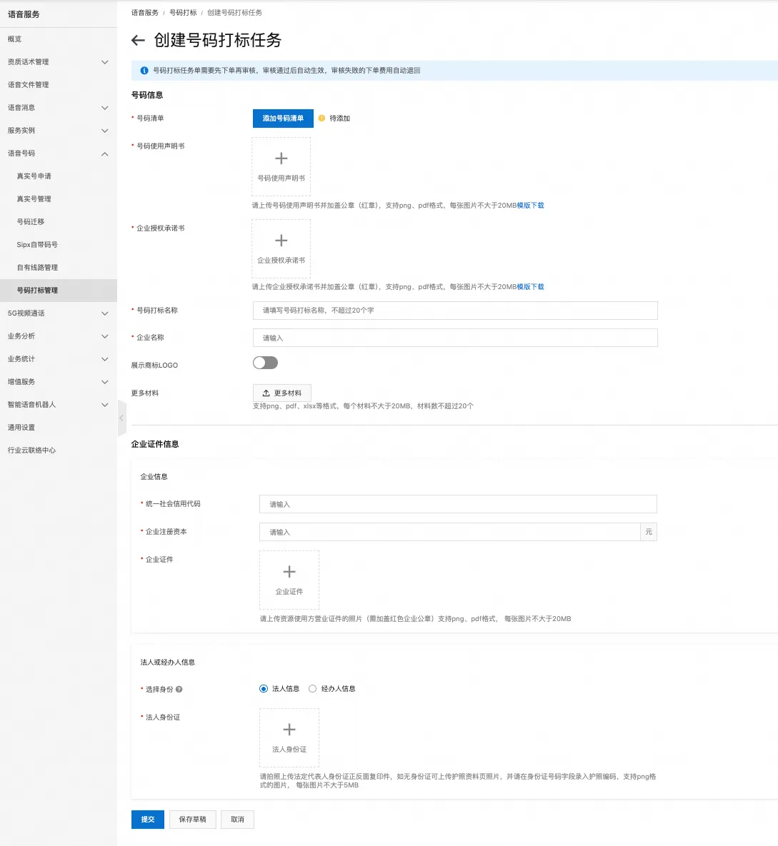
Task: Click the 号码打标 breadcrumb link
Action: pos(183,12)
